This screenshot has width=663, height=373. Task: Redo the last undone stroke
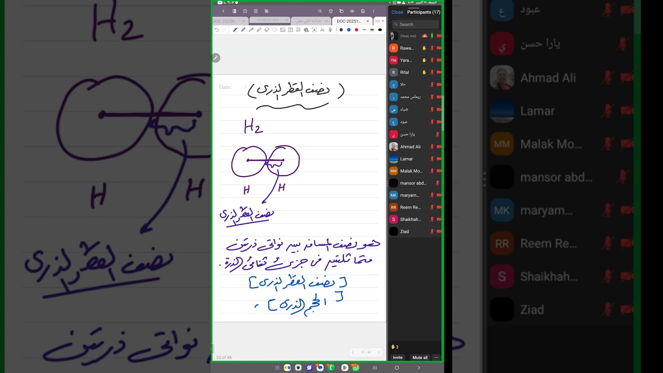[x=224, y=30]
